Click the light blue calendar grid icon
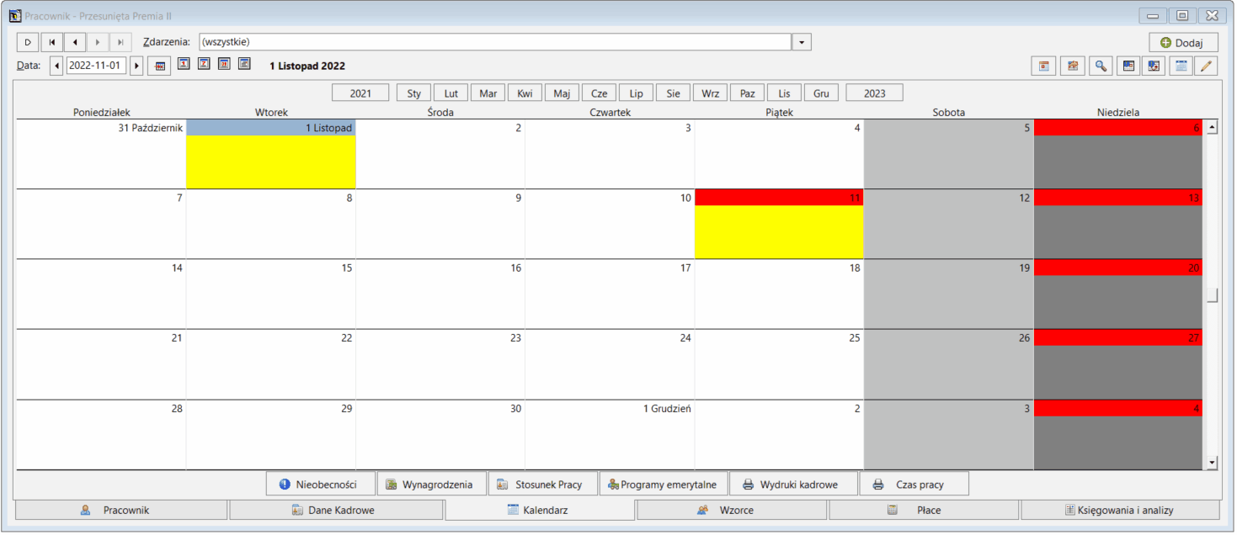This screenshot has height=535, width=1237. pos(1181,66)
